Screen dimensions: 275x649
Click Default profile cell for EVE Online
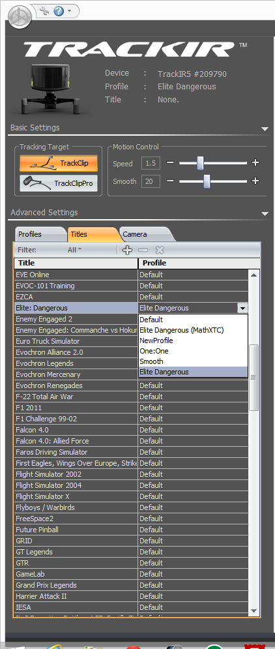pos(193,275)
